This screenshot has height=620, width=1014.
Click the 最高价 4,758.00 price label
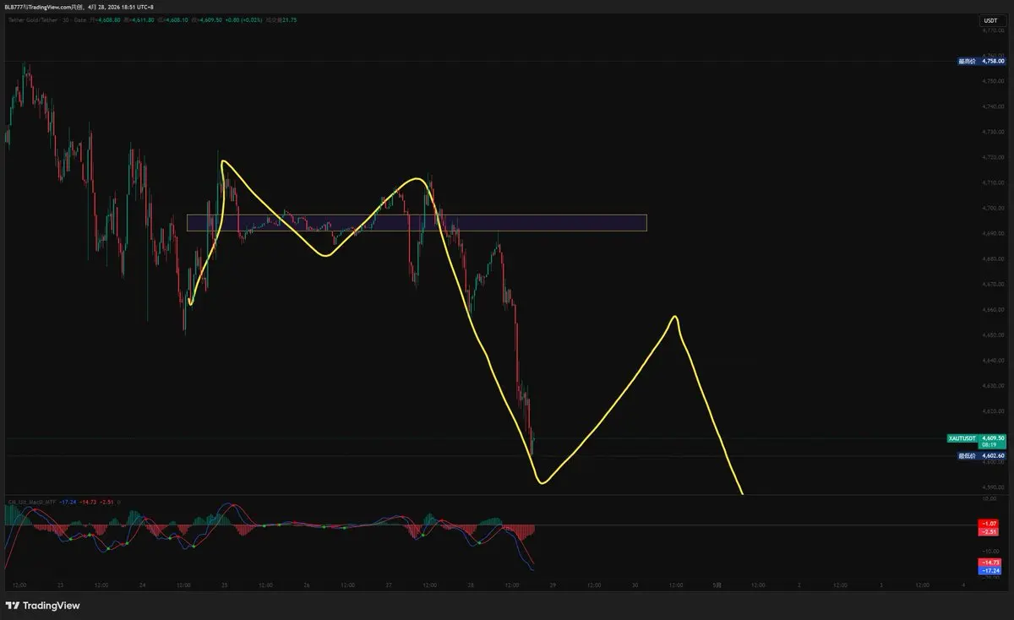point(982,61)
